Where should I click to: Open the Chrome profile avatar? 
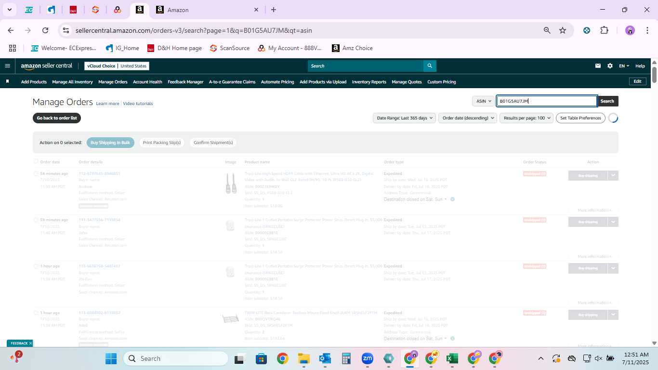[x=630, y=30]
